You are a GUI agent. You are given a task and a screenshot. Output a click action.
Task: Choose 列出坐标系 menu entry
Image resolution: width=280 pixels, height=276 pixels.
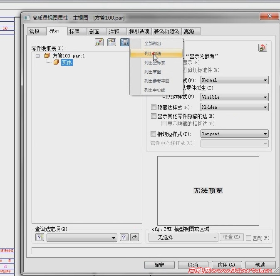156,63
